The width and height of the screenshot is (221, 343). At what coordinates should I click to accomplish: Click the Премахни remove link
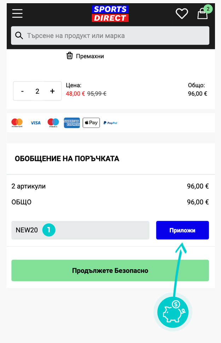(x=90, y=56)
